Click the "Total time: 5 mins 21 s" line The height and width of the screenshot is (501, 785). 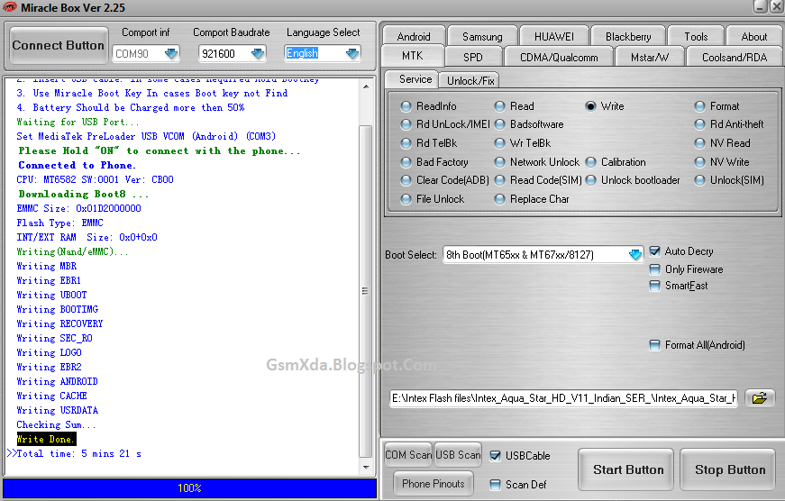[x=79, y=453]
